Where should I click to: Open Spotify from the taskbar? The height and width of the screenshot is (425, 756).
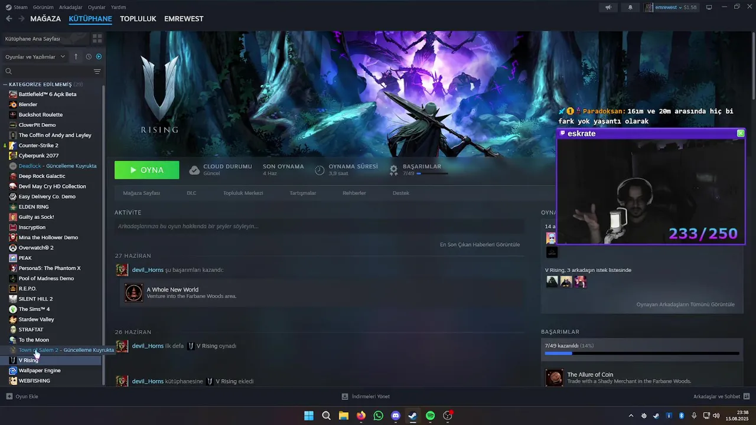(x=431, y=416)
